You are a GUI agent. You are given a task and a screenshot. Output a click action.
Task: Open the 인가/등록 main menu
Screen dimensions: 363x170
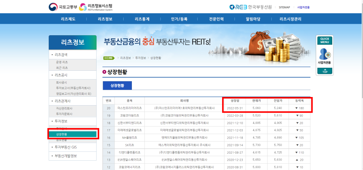pos(179,19)
